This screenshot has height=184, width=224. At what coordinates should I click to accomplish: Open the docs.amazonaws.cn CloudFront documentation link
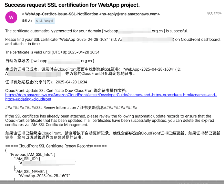pos(111,95)
